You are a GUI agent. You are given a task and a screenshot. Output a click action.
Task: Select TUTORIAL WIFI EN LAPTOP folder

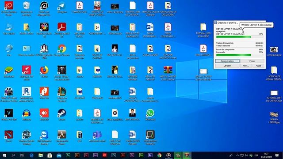coord(203,30)
